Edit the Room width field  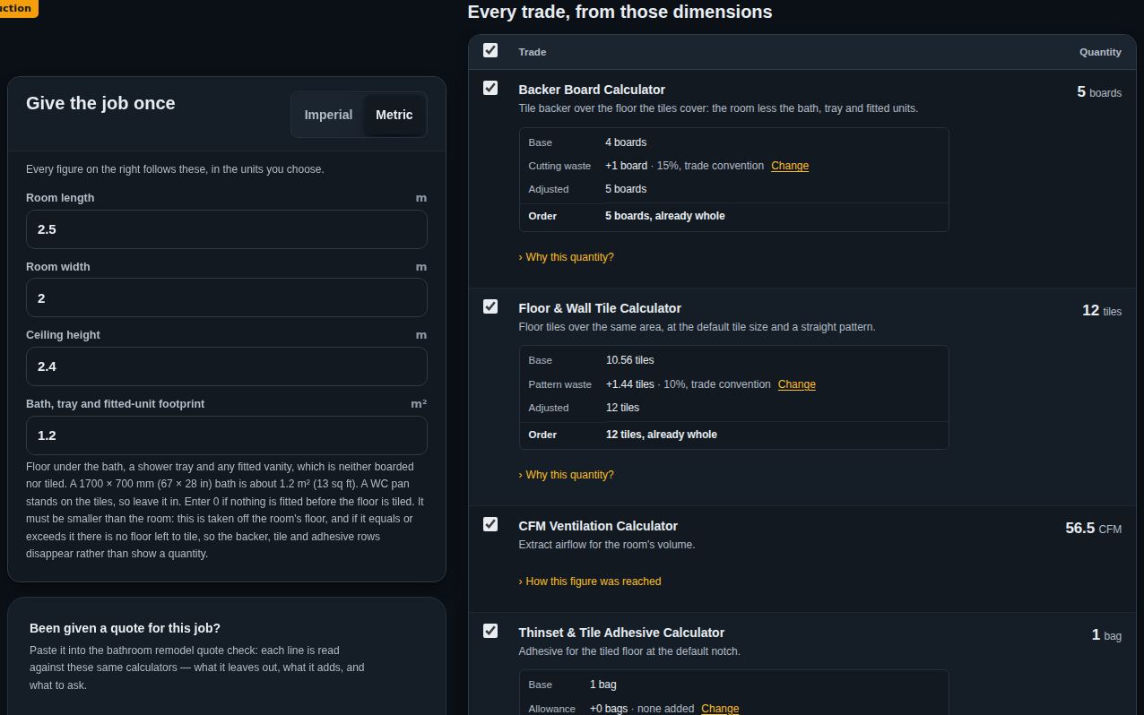coord(227,297)
